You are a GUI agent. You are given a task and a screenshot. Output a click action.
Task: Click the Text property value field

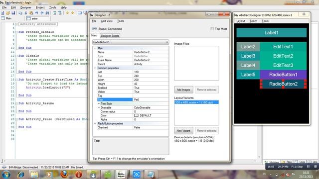click(151, 99)
